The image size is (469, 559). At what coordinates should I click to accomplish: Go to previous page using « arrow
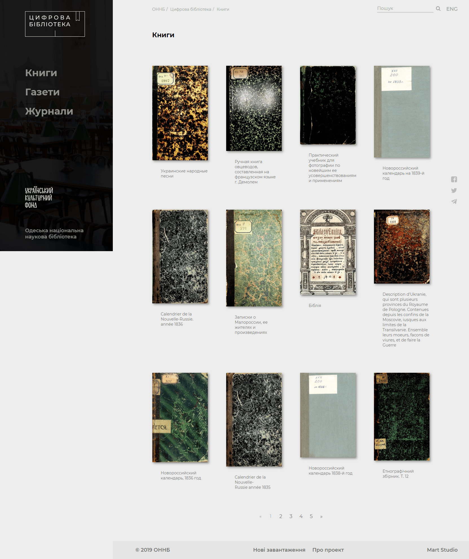261,516
